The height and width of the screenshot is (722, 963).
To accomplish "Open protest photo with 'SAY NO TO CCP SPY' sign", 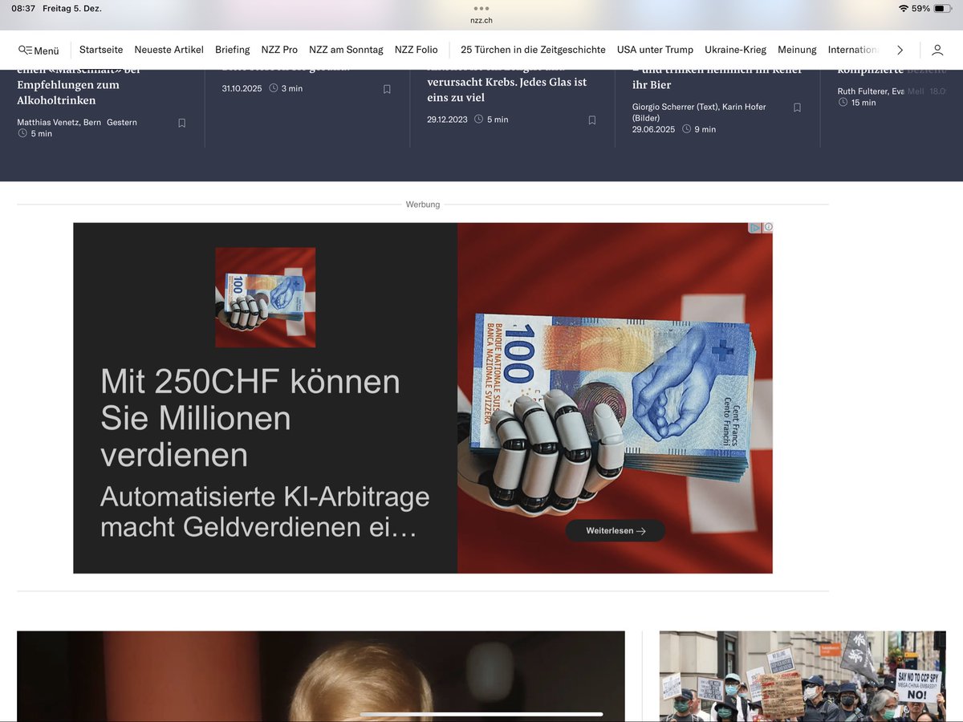I will pyautogui.click(x=802, y=676).
